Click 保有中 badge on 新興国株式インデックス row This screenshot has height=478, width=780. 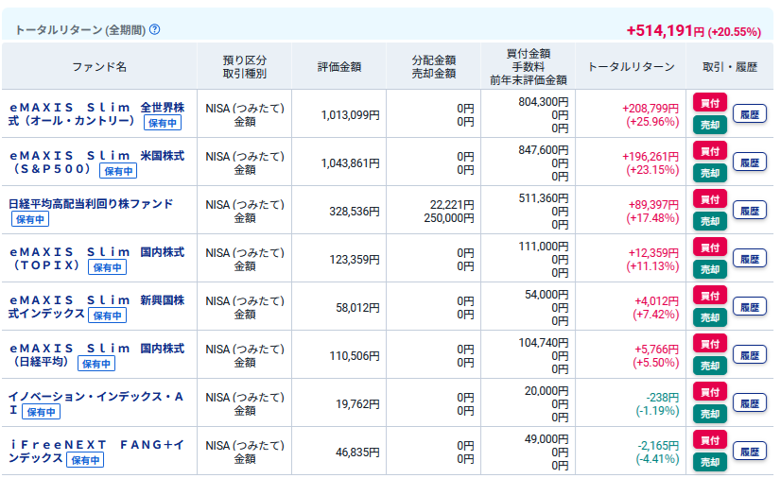[x=108, y=316]
